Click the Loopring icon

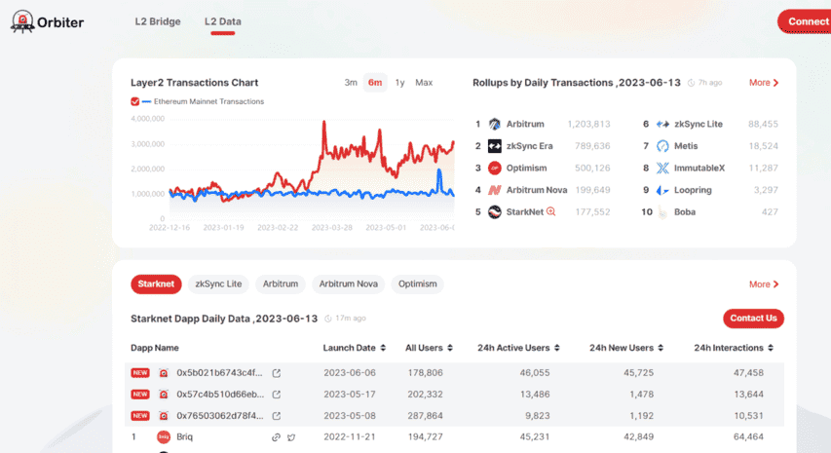[662, 190]
